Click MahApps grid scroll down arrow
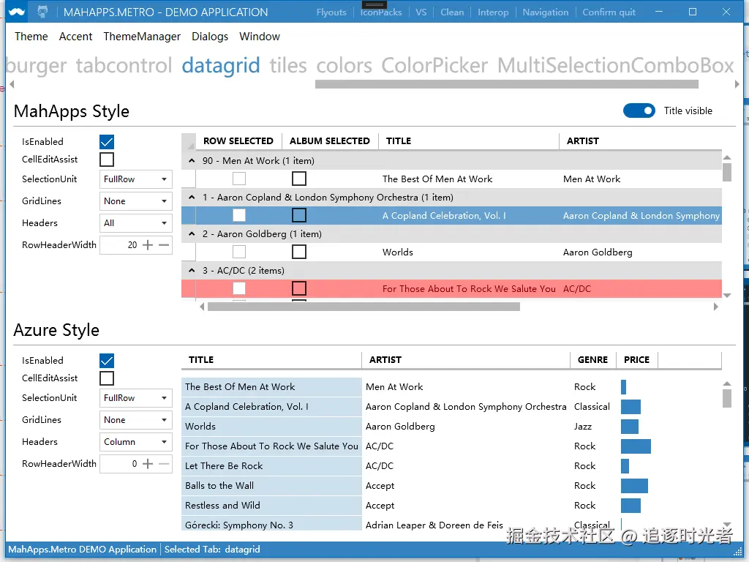 click(727, 296)
